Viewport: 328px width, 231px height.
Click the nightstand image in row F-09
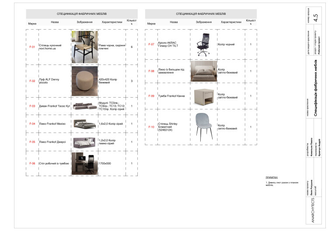tap(204, 96)
